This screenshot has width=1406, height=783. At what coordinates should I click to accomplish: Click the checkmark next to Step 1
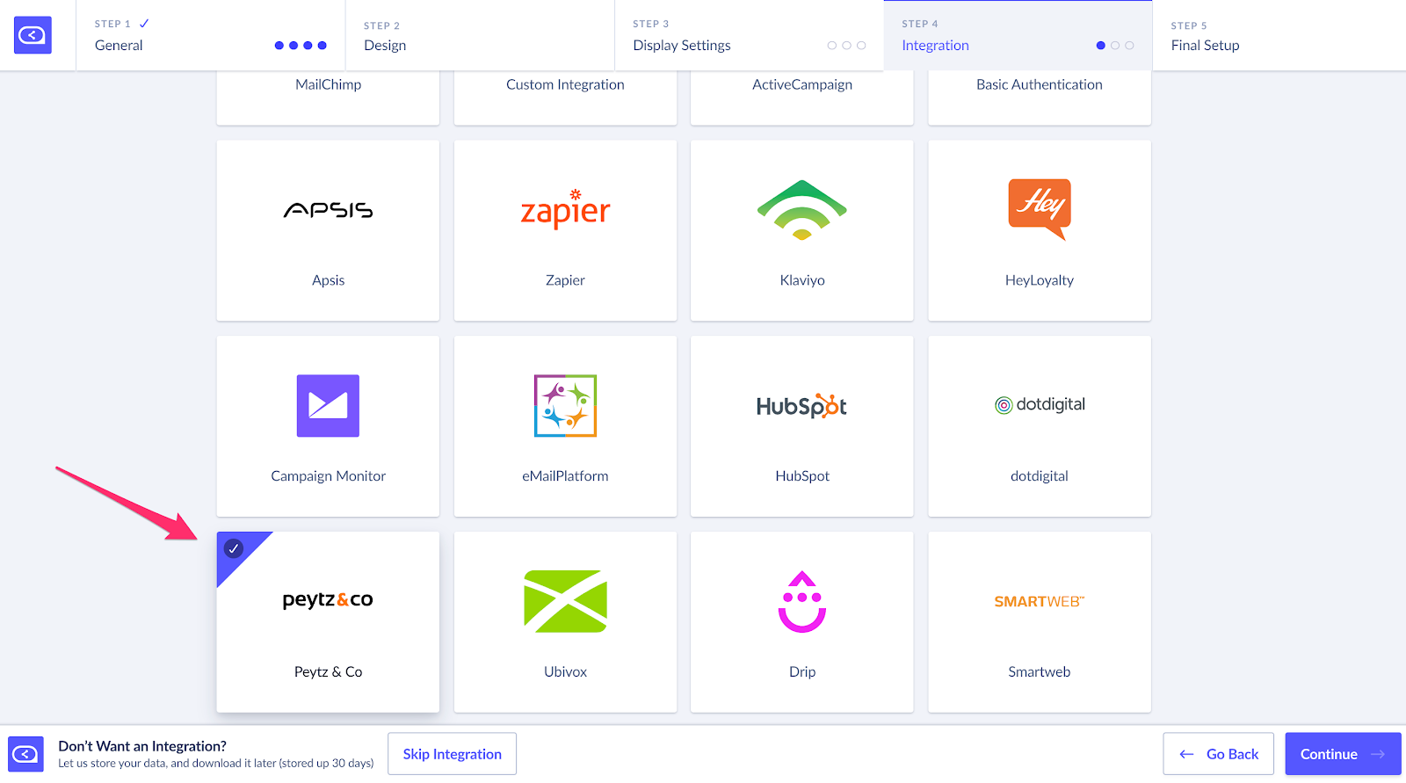144,24
